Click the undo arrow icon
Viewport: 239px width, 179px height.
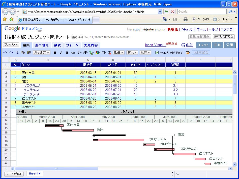pyautogui.click(x=5, y=53)
